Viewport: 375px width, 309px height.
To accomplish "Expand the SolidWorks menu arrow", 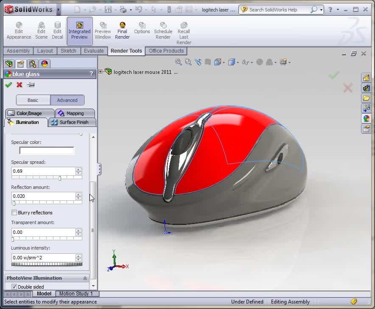I will (x=59, y=10).
